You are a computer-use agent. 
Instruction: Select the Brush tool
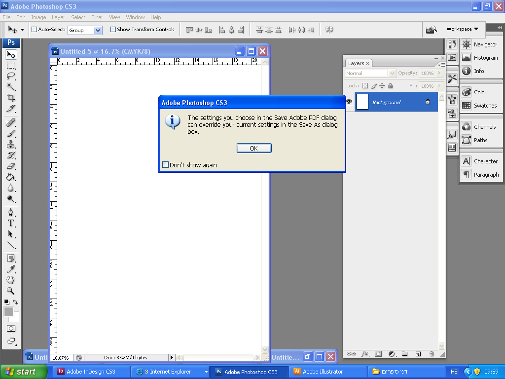coord(11,133)
